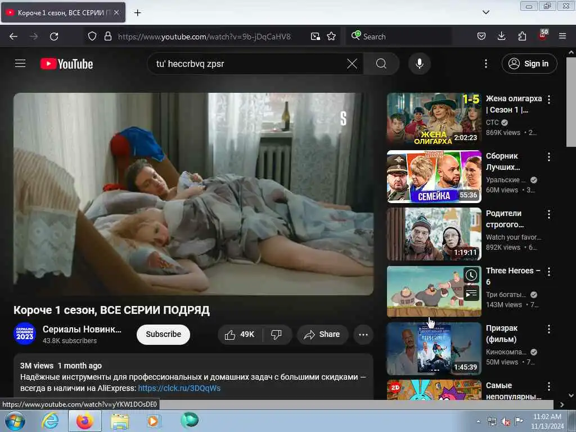This screenshot has width=576, height=432.
Task: List all tabs dropdown arrow
Action: tap(485, 12)
